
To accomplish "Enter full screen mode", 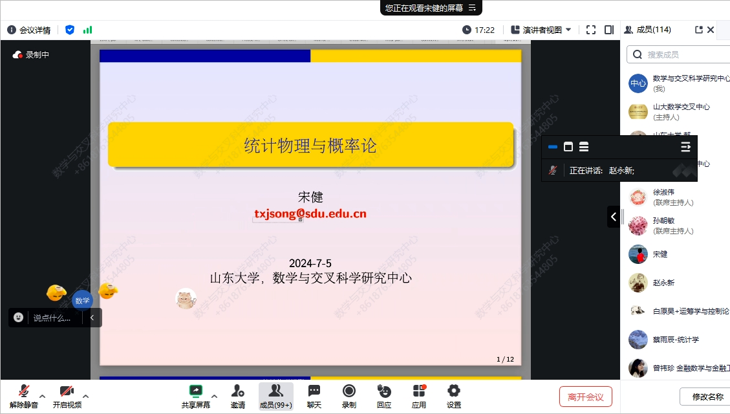I will coord(590,30).
